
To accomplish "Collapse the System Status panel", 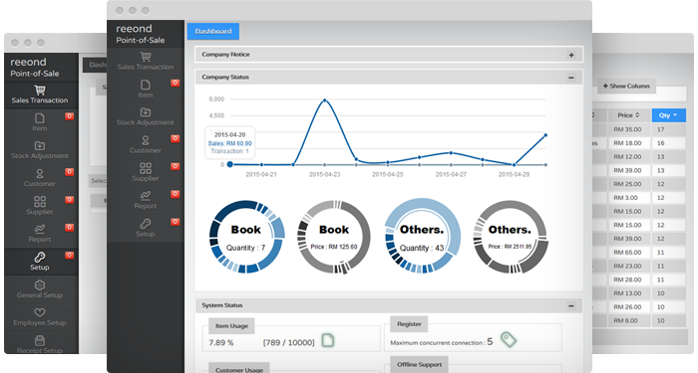I will 571,306.
